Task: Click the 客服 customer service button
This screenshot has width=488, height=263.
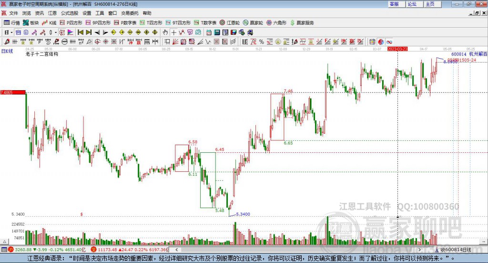Action: coord(394,4)
